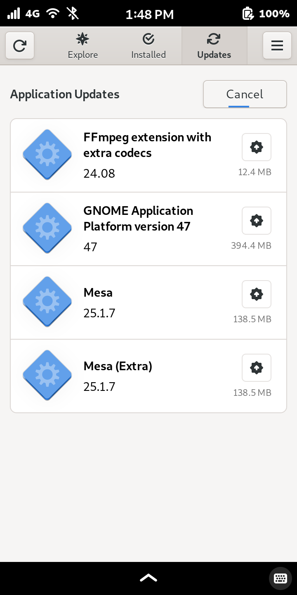The height and width of the screenshot is (595, 297).
Task: Click the update icon for Mesa
Action: (x=256, y=294)
